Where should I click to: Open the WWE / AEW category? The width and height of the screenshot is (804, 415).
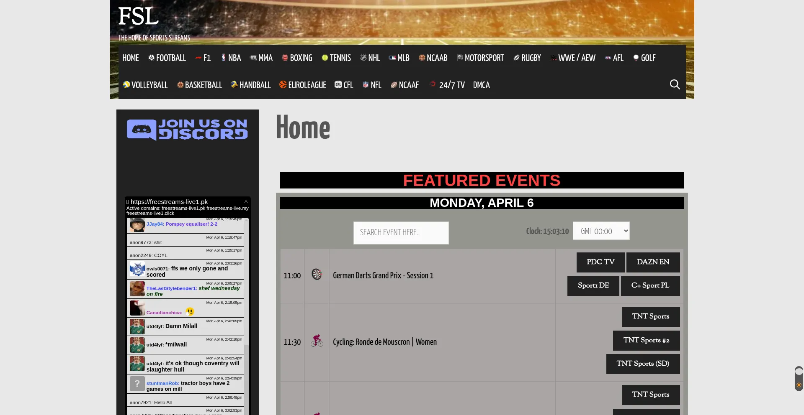[x=573, y=58]
